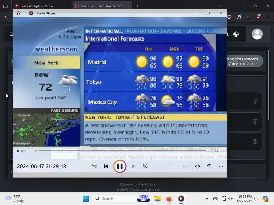This screenshot has width=274, height=205.
Task: Close the OneStream Live tab
Action: pyautogui.click(x=128, y=6)
